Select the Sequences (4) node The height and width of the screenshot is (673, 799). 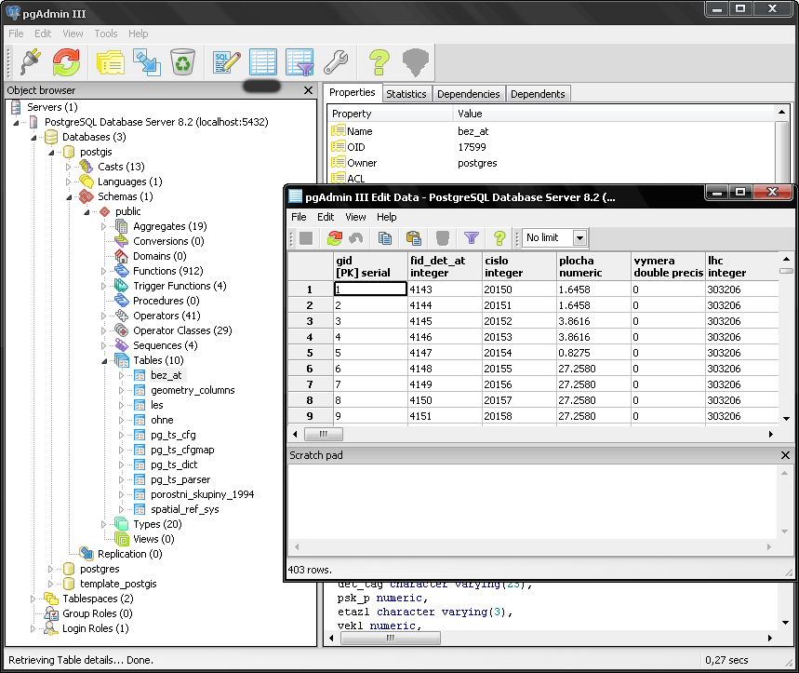pyautogui.click(x=165, y=345)
